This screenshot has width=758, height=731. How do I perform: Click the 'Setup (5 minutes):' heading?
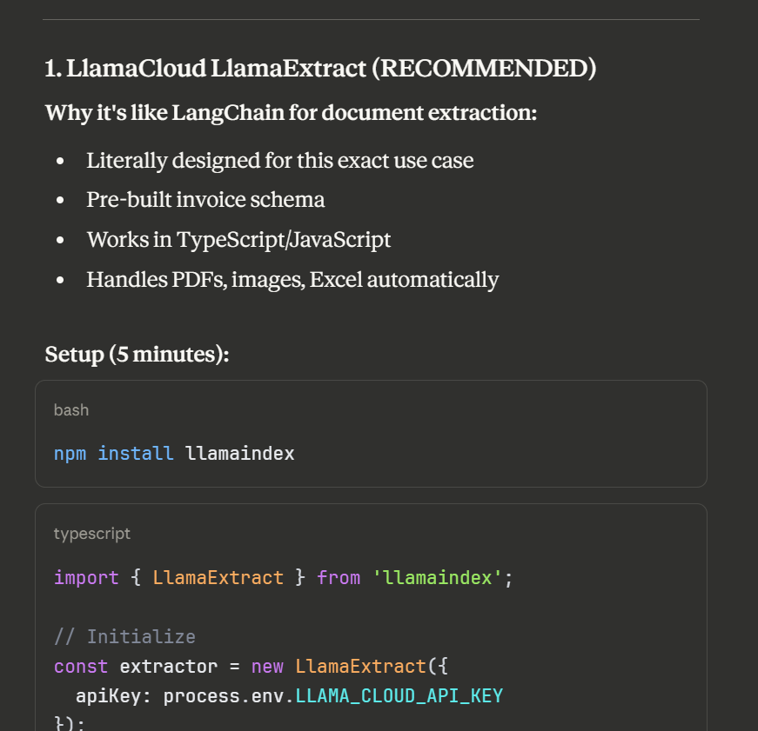pos(137,355)
